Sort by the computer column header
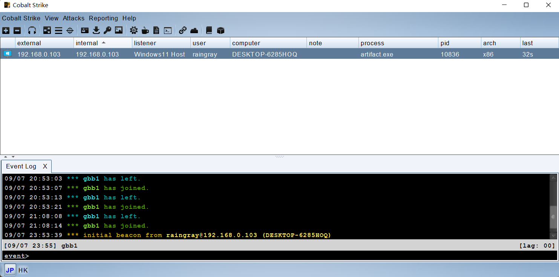Screen dimensions: 559x277 click(268, 43)
